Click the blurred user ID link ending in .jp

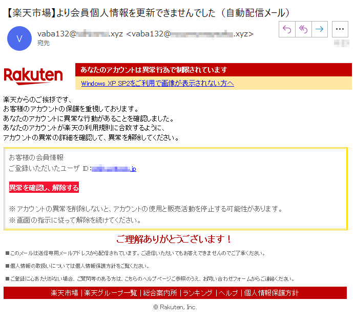pos(114,169)
